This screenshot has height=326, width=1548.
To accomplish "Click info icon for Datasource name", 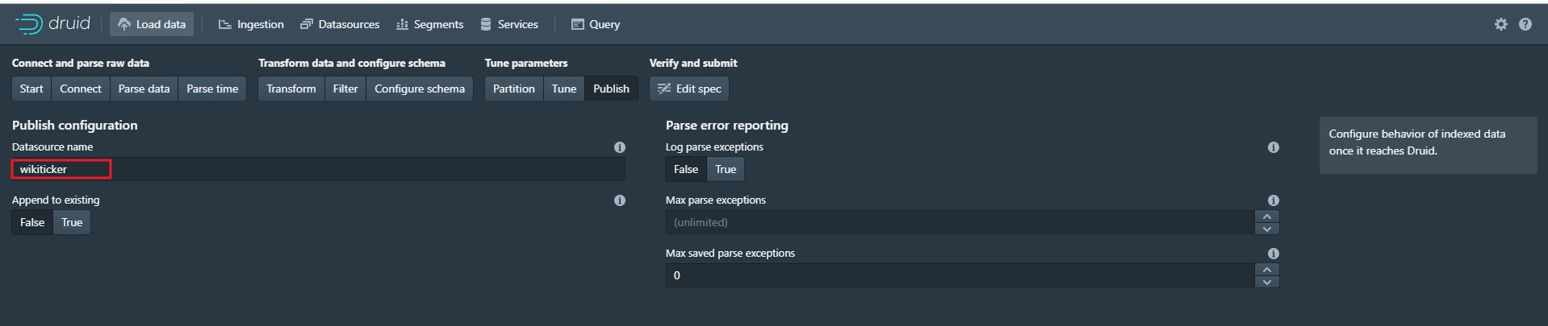I will [619, 147].
